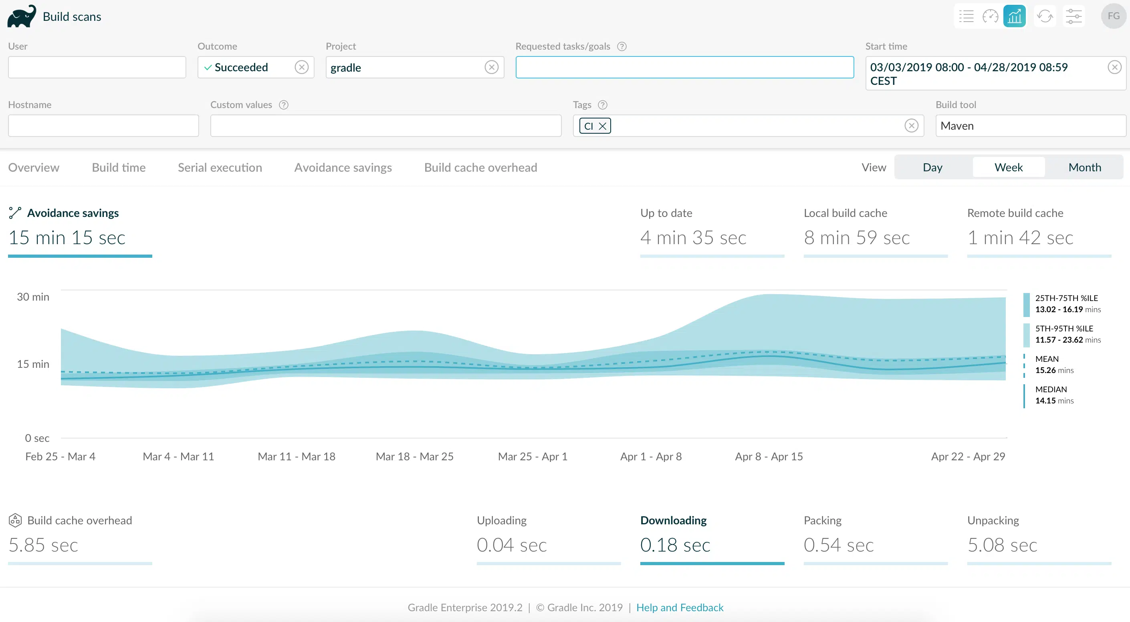Go to the Serial execution tab
Viewport: 1130px width, 622px height.
[220, 167]
